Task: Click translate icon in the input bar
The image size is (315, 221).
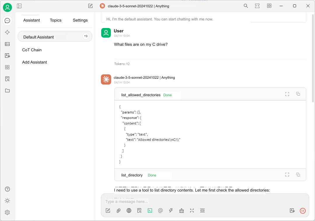Action: tap(292, 211)
